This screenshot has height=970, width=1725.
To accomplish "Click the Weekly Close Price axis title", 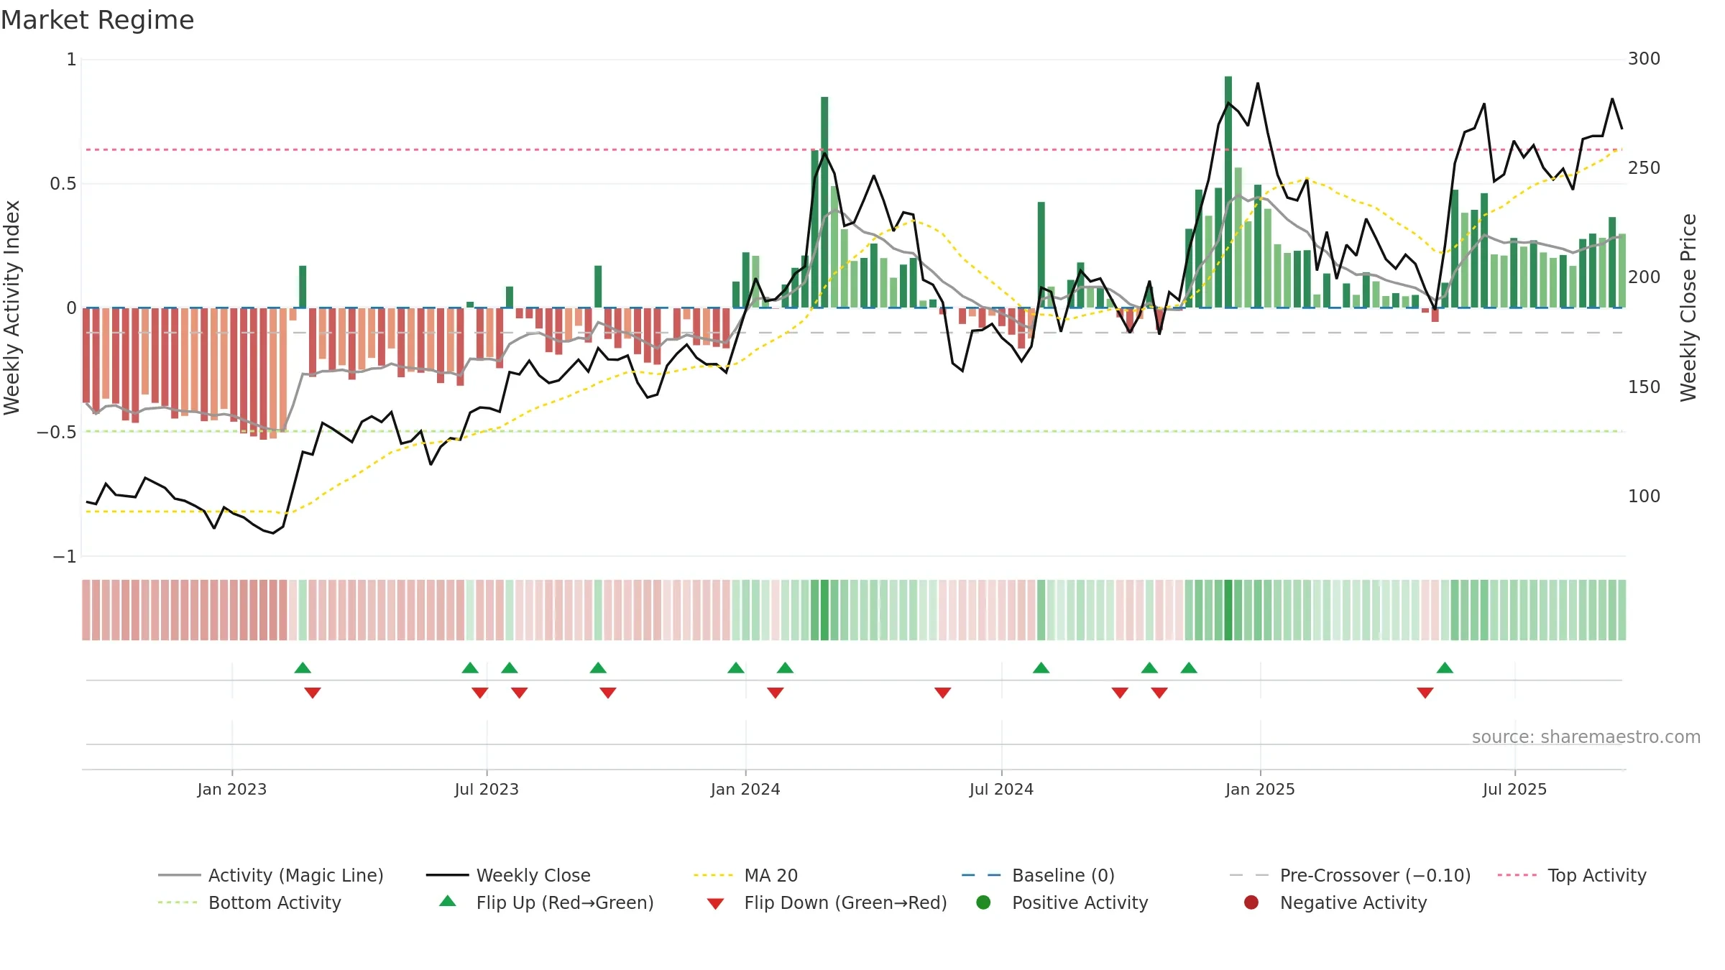I will tap(1688, 308).
